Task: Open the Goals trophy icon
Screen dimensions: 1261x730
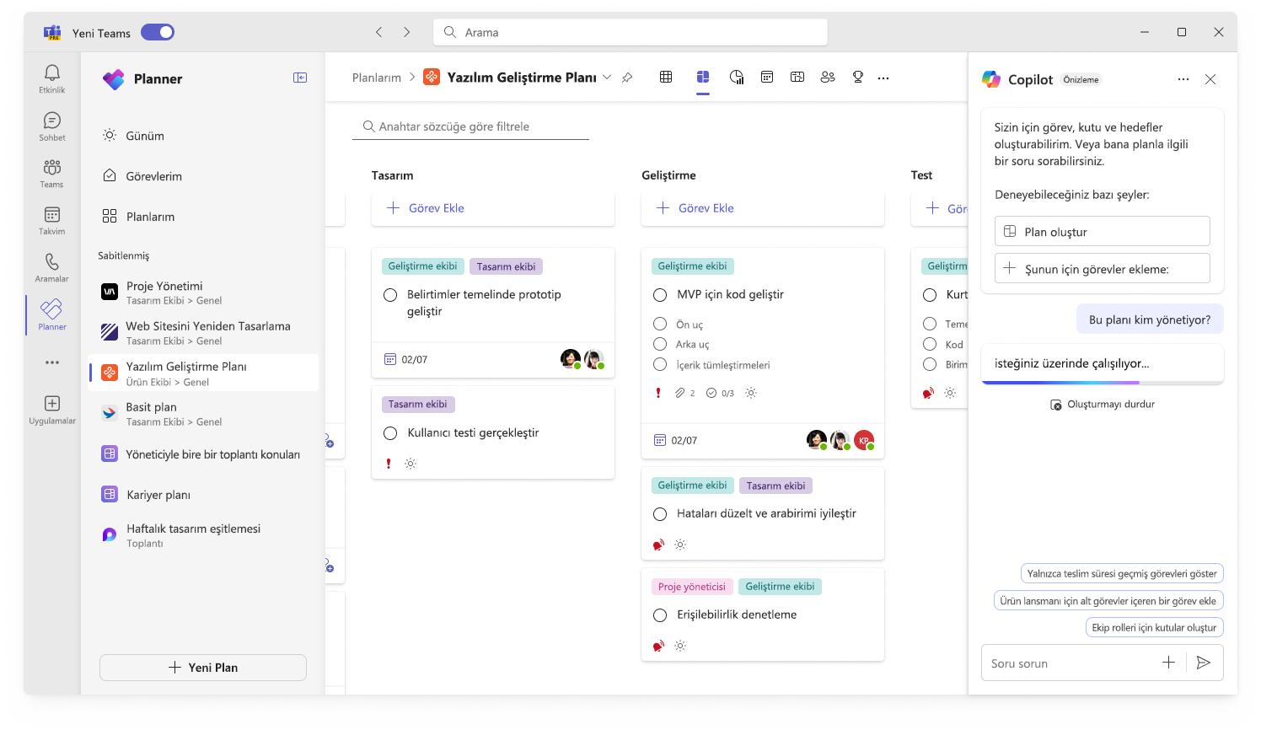Action: point(858,77)
